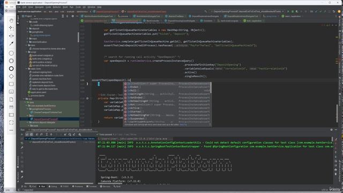Collapse the dmn folder in project tree
Viewport: 343px width, 193px height.
[x=26, y=45]
